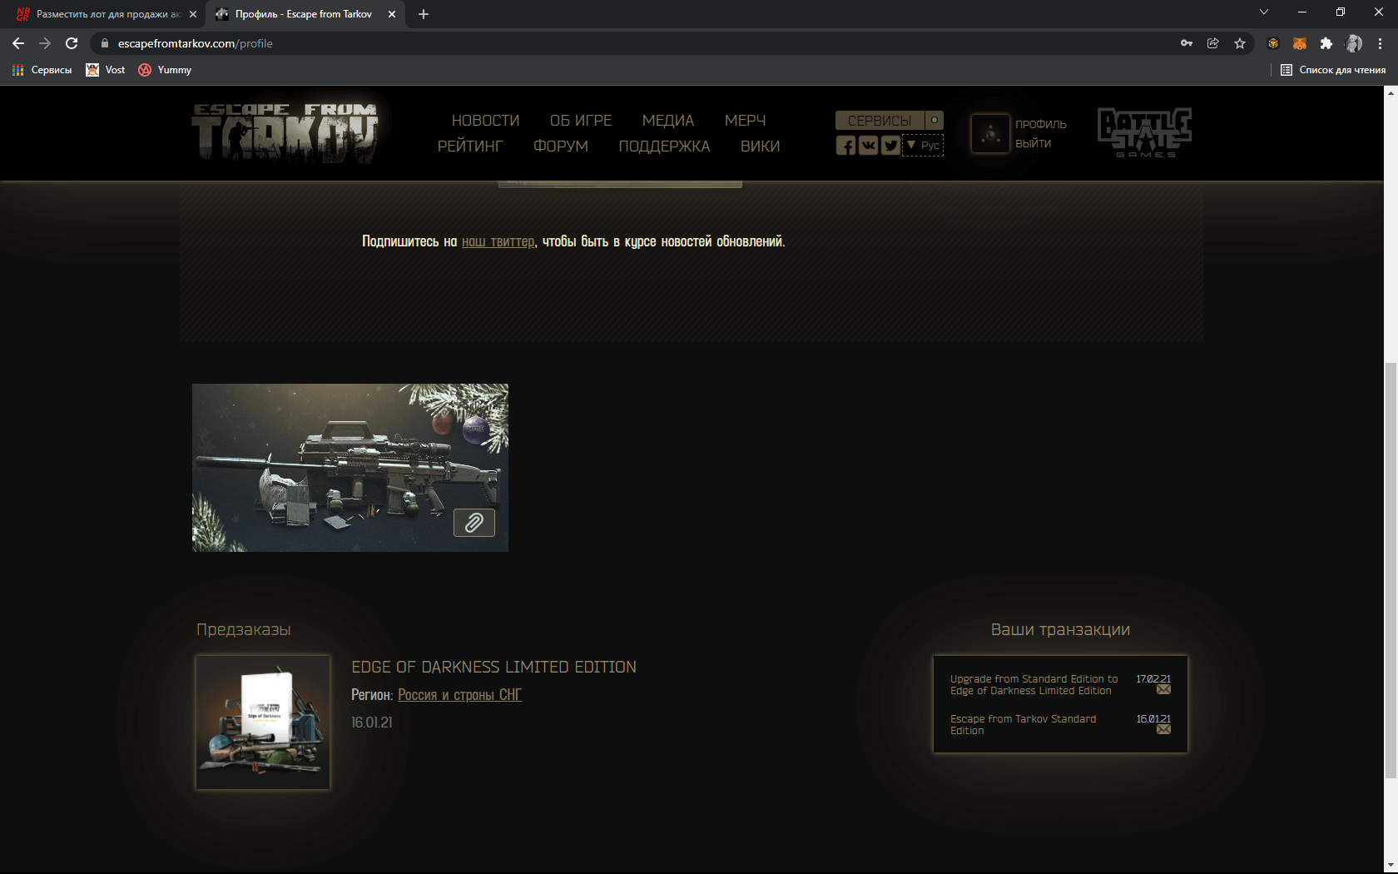Open the envelope icon for the 17.02.21 transaction
The width and height of the screenshot is (1398, 874).
point(1163,689)
